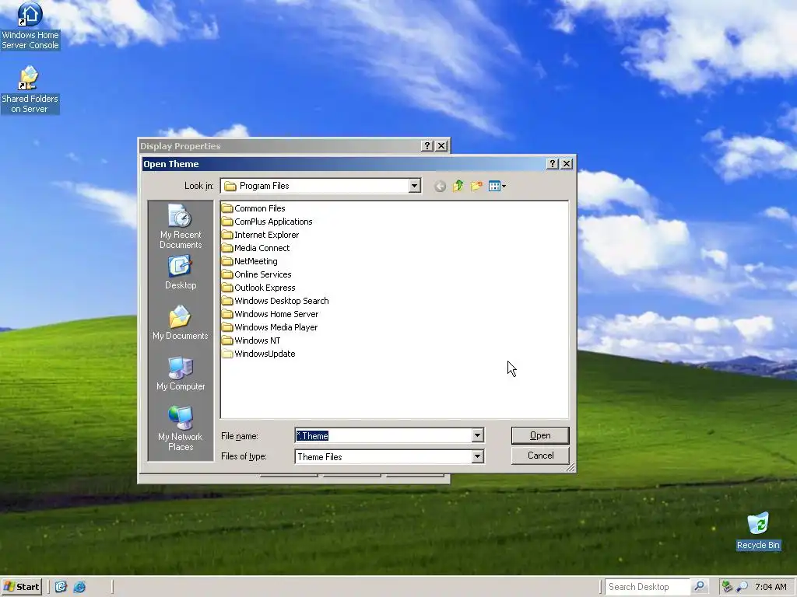Open My Documents in places bar
The width and height of the screenshot is (797, 597).
pyautogui.click(x=181, y=323)
